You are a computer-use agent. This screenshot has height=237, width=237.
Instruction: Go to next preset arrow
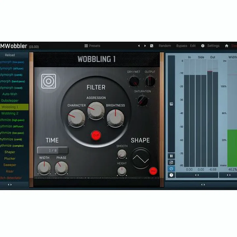(145, 46)
